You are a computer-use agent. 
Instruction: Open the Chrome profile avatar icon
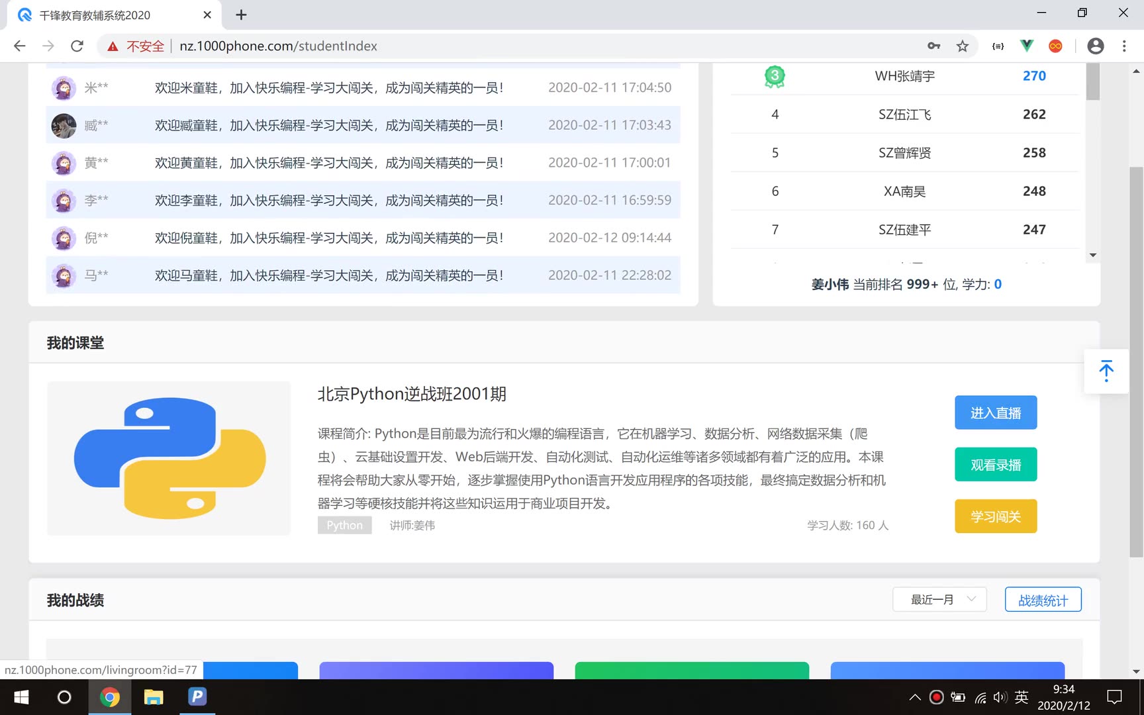tap(1095, 46)
